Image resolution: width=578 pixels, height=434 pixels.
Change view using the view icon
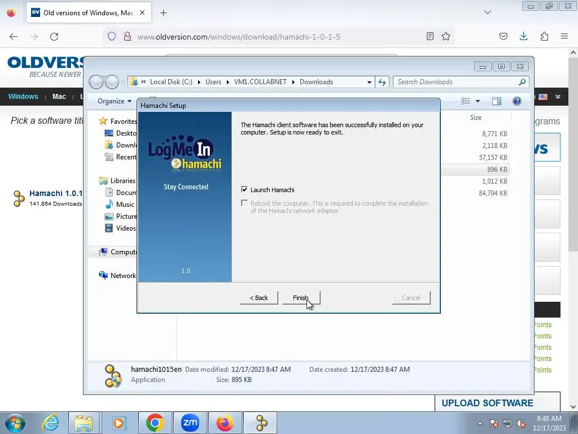coord(466,101)
